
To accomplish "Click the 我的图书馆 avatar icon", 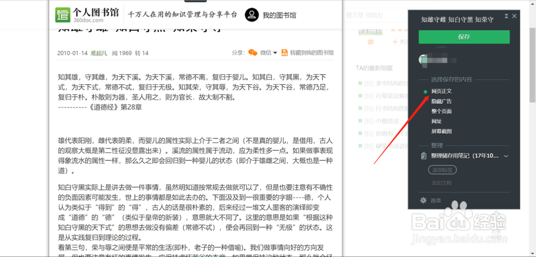I will click(x=251, y=14).
